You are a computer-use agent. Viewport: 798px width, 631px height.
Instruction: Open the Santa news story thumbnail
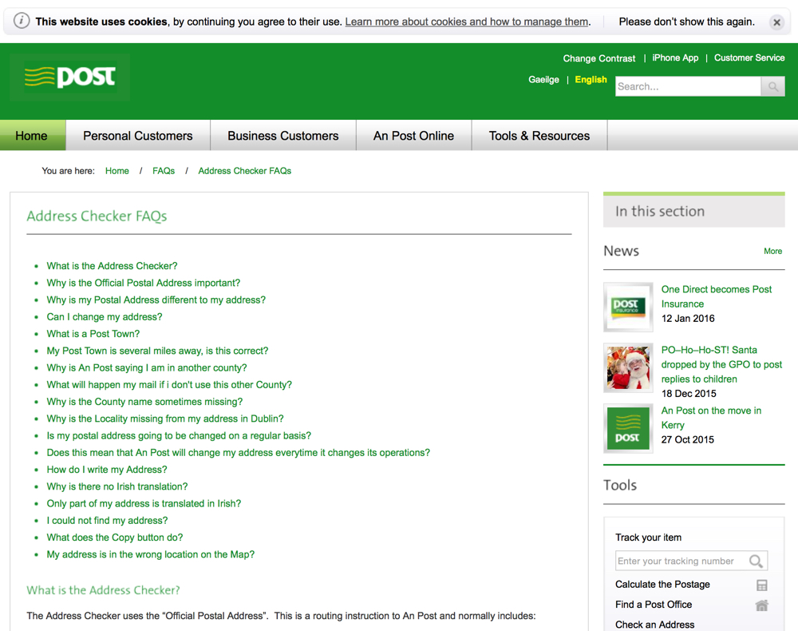click(628, 368)
